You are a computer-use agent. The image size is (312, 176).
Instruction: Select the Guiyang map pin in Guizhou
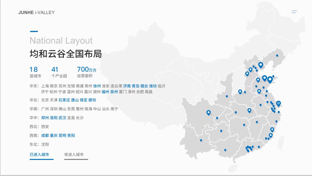[x=221, y=131]
